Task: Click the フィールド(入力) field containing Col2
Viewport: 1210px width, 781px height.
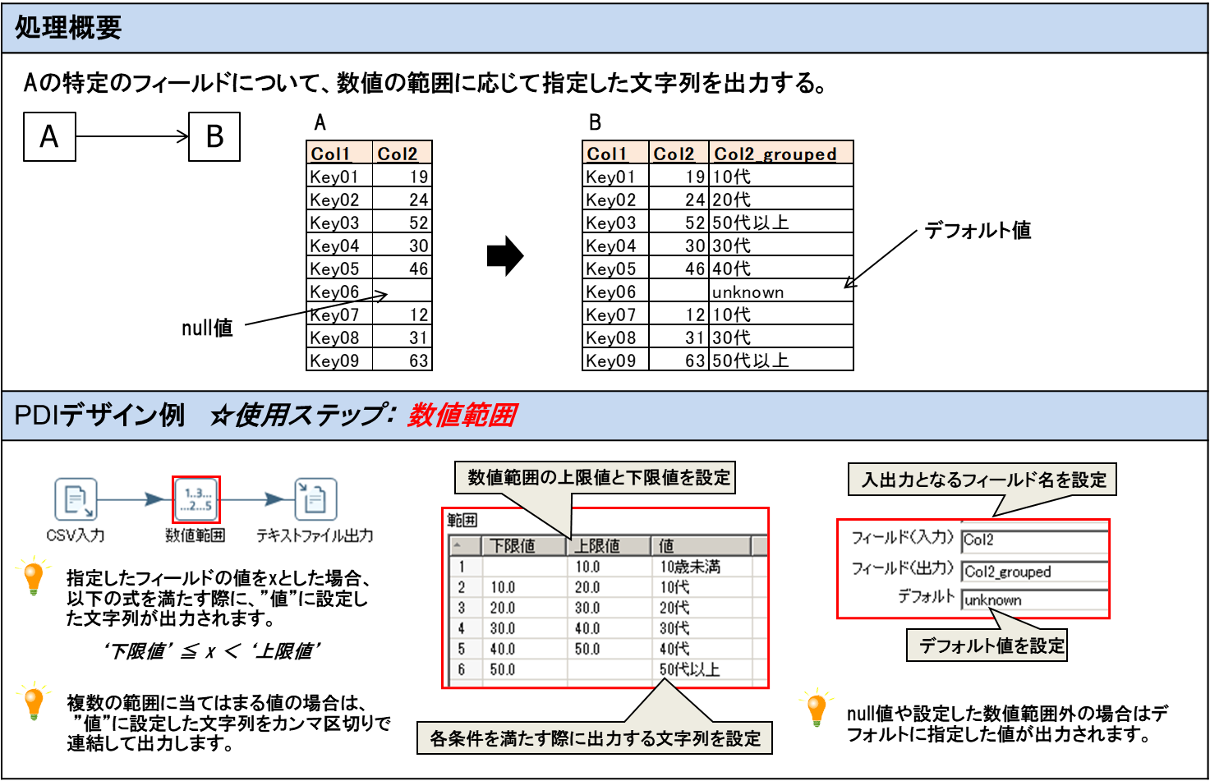Action: click(1035, 540)
